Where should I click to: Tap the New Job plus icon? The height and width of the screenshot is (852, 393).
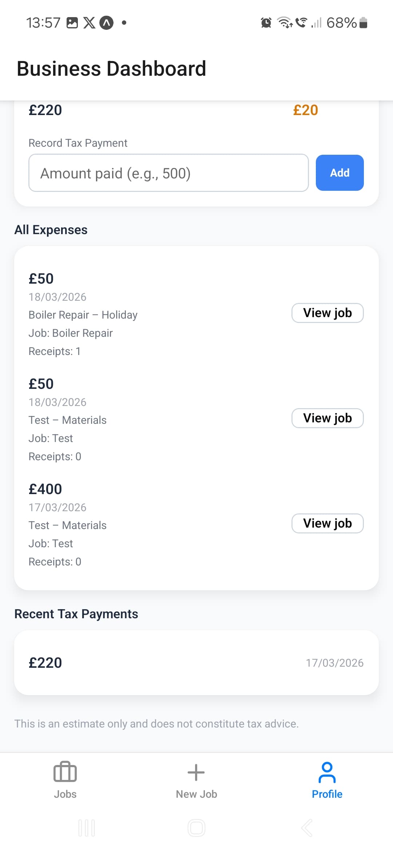[x=196, y=772]
